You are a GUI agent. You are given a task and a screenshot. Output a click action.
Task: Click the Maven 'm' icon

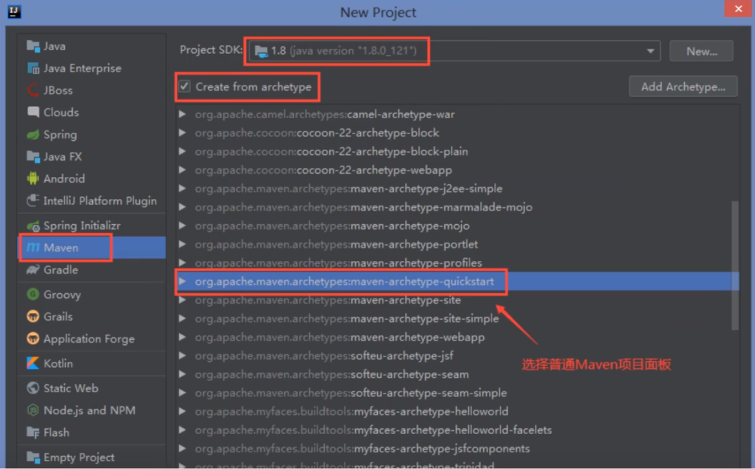(x=33, y=247)
